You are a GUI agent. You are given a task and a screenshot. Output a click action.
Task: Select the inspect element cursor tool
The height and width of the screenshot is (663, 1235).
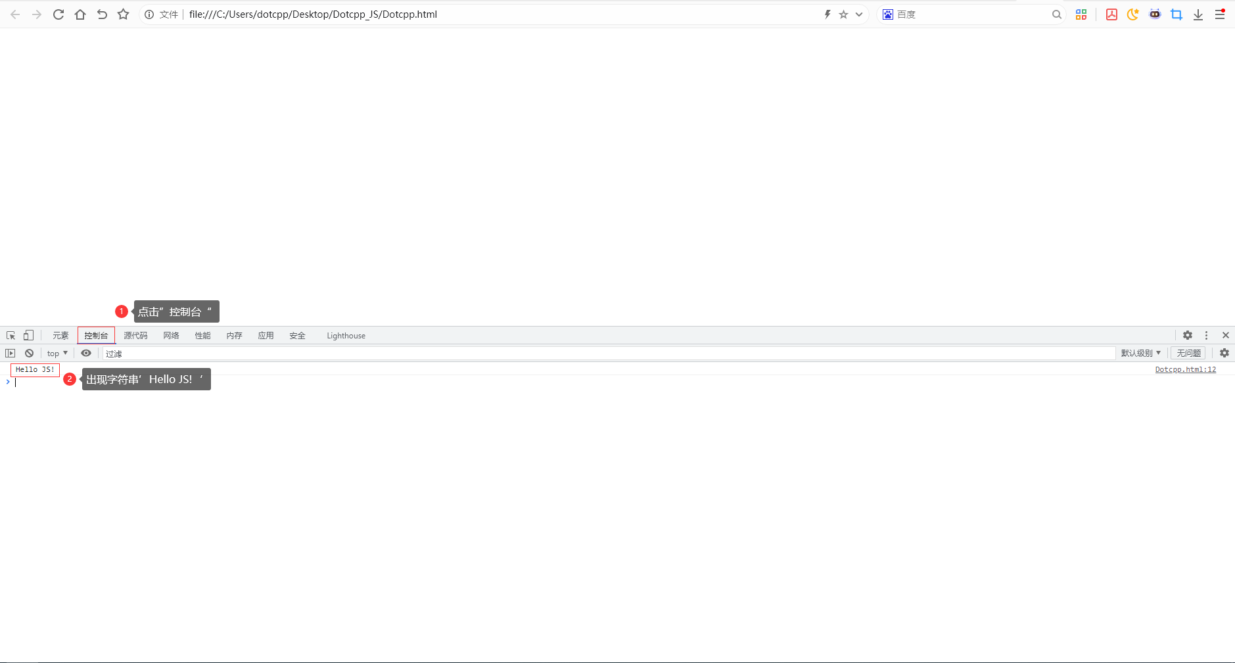(x=11, y=335)
